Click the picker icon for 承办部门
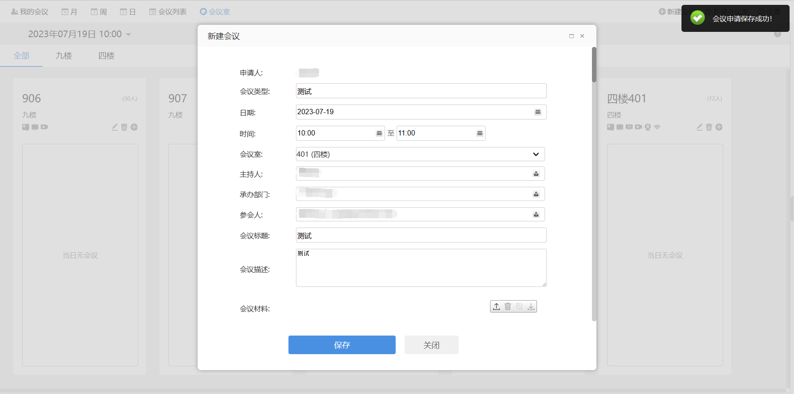 [x=536, y=194]
